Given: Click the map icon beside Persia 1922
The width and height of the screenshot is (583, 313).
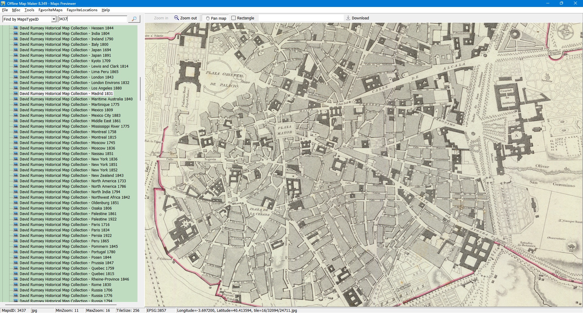Looking at the screenshot, I should pyautogui.click(x=16, y=235).
